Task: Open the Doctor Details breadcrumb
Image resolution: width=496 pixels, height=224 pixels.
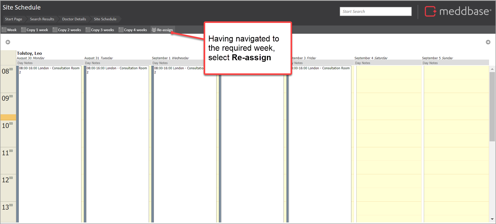Action: (74, 19)
